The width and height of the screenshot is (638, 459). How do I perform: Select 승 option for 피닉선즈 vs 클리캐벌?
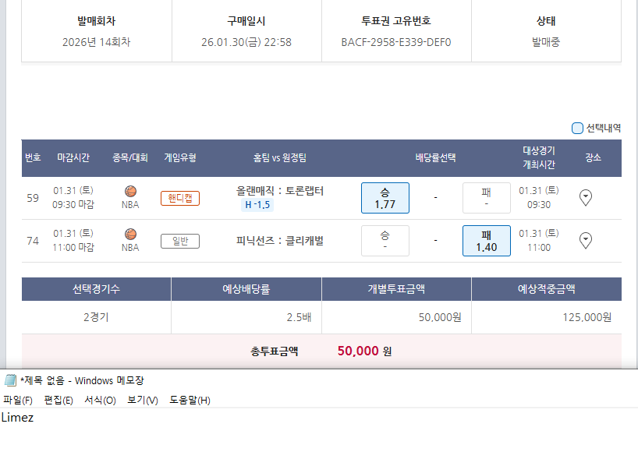(385, 241)
